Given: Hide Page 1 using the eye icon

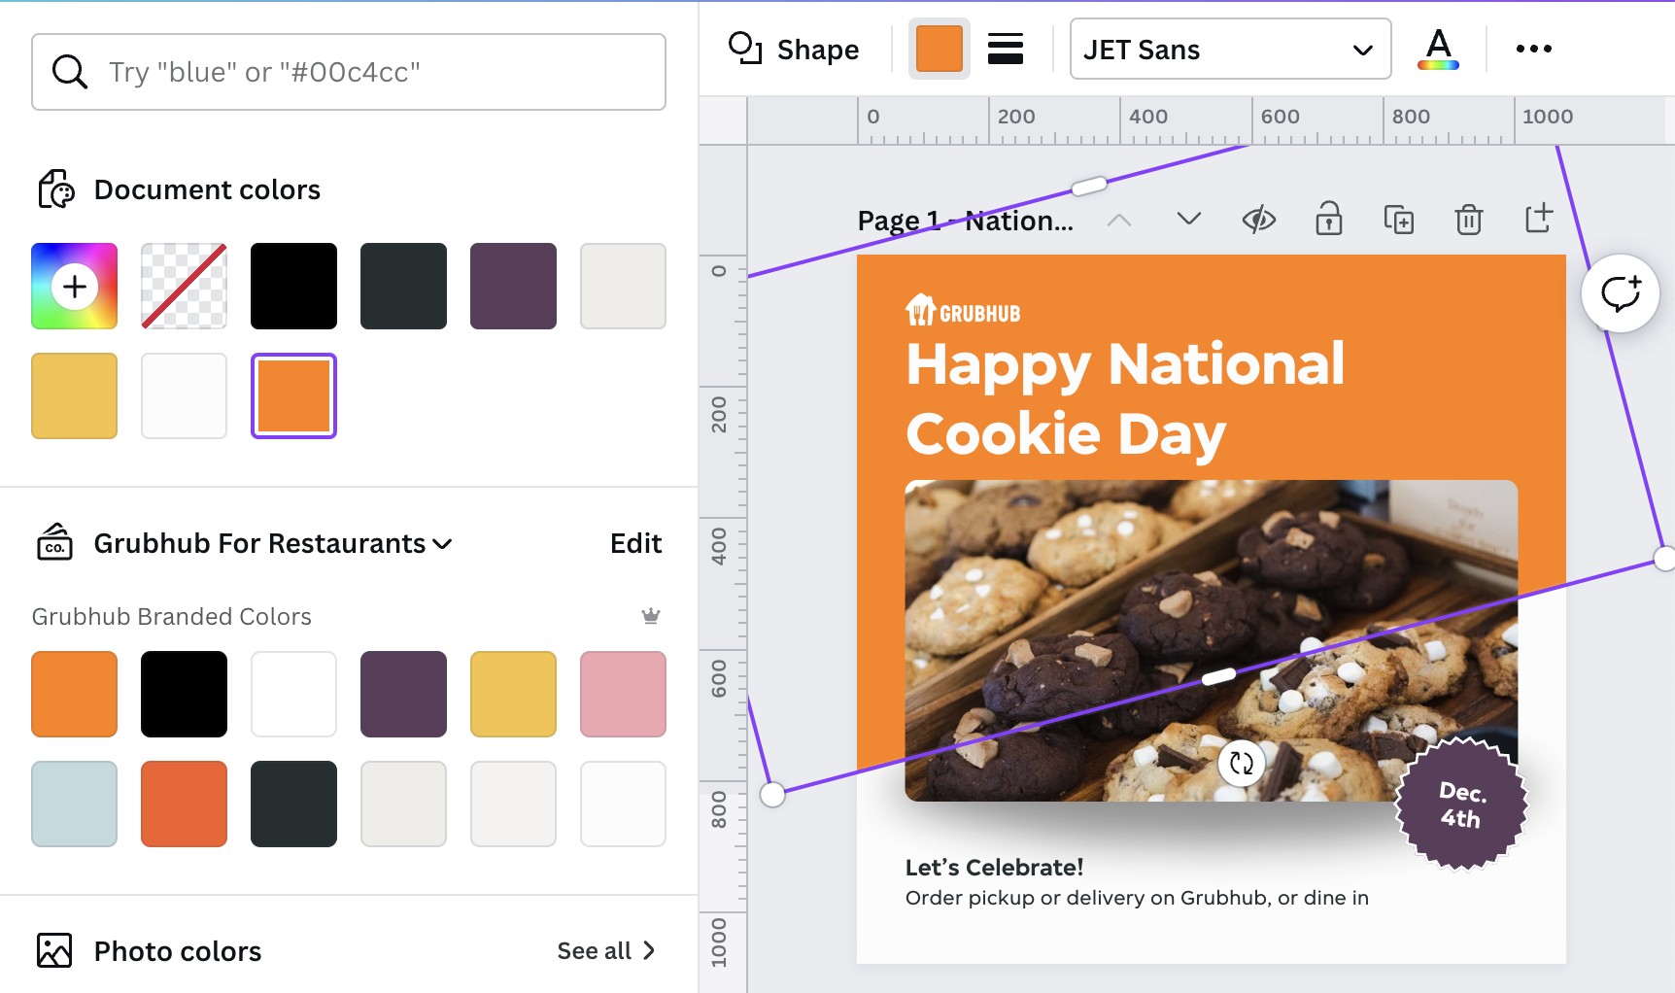Looking at the screenshot, I should (1258, 220).
